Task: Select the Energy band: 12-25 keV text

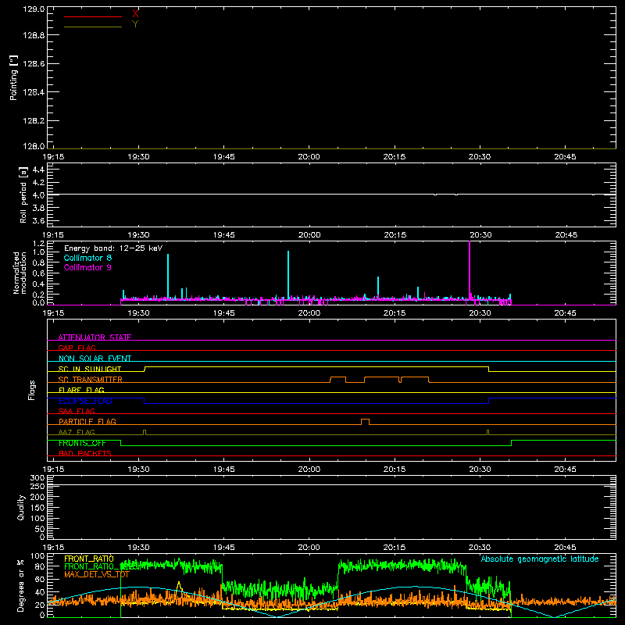Action: 113,248
